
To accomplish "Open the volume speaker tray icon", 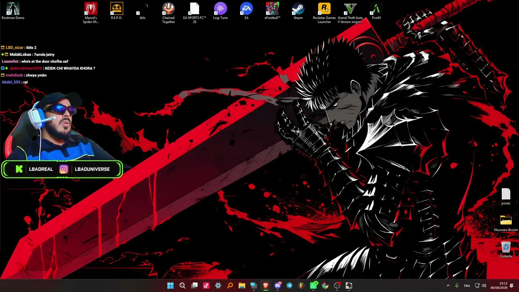I will click(484, 286).
